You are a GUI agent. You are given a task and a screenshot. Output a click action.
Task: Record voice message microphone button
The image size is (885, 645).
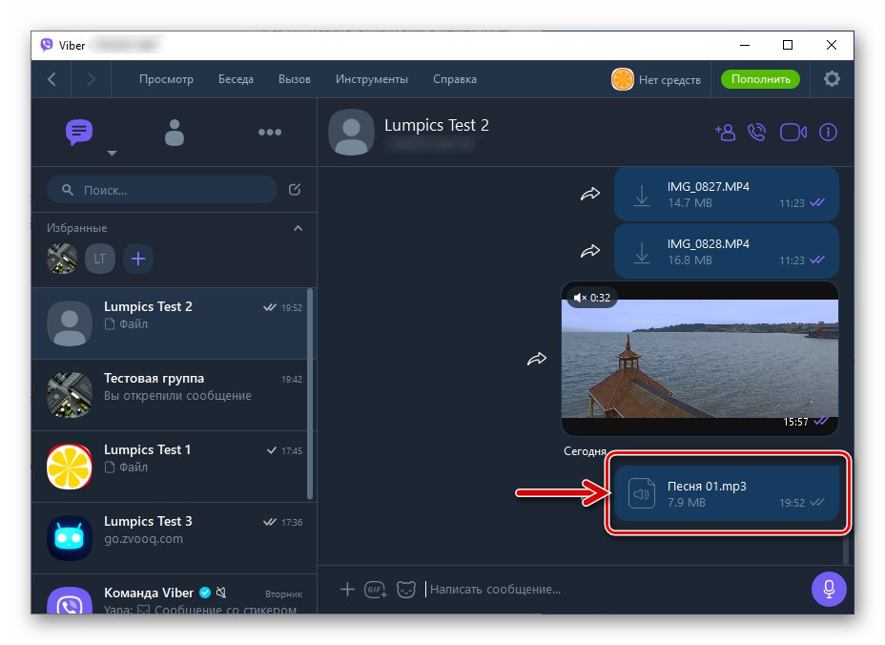pos(829,589)
